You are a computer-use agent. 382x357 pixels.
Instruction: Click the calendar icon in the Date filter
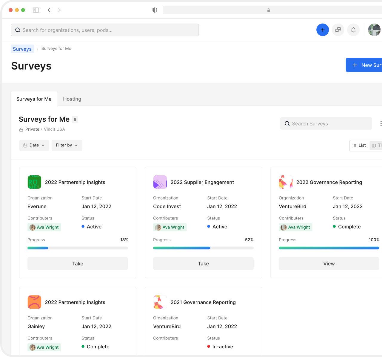[25, 145]
